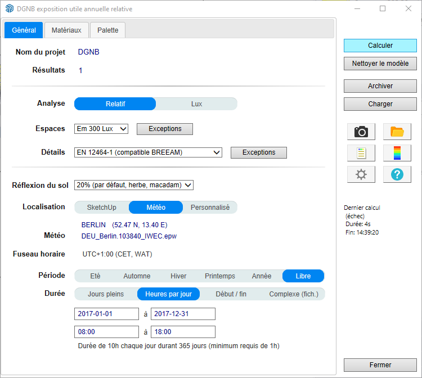Open the Espaces Em 300 Lux dropdown

(x=101, y=129)
